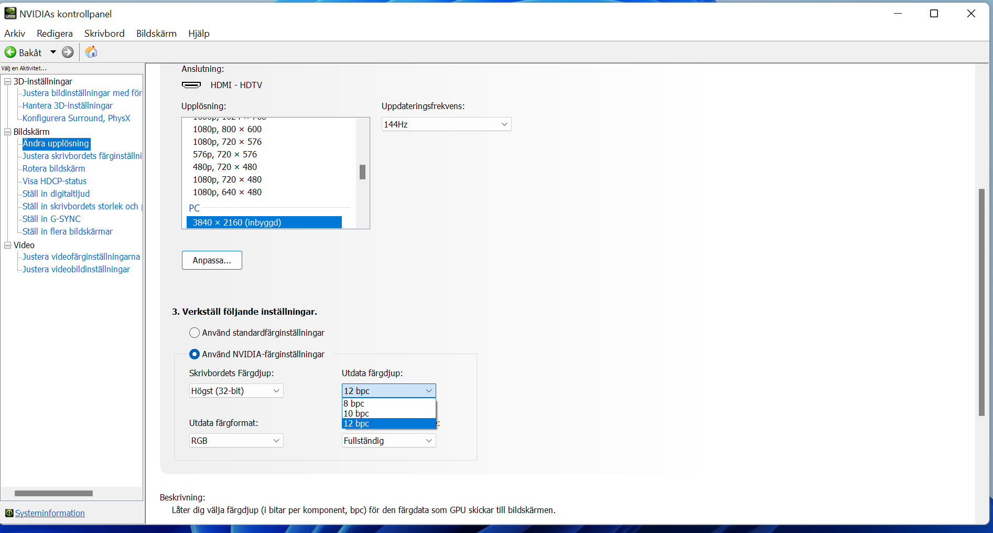Open Justera bildinställningar med förhandsgranskning

click(x=82, y=93)
